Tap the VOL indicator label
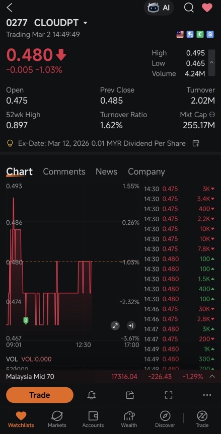 click(x=12, y=359)
